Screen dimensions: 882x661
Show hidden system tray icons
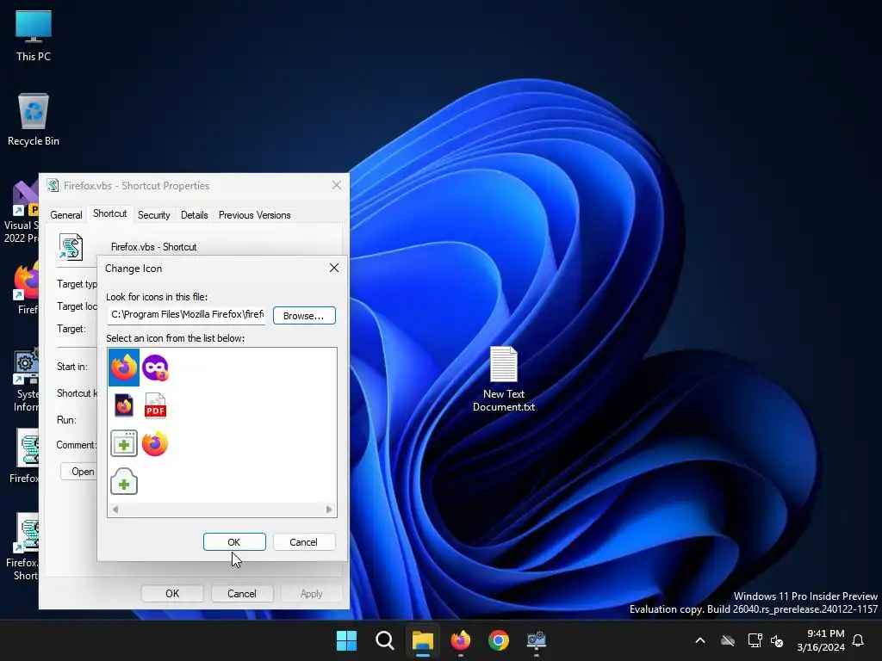[x=700, y=640]
